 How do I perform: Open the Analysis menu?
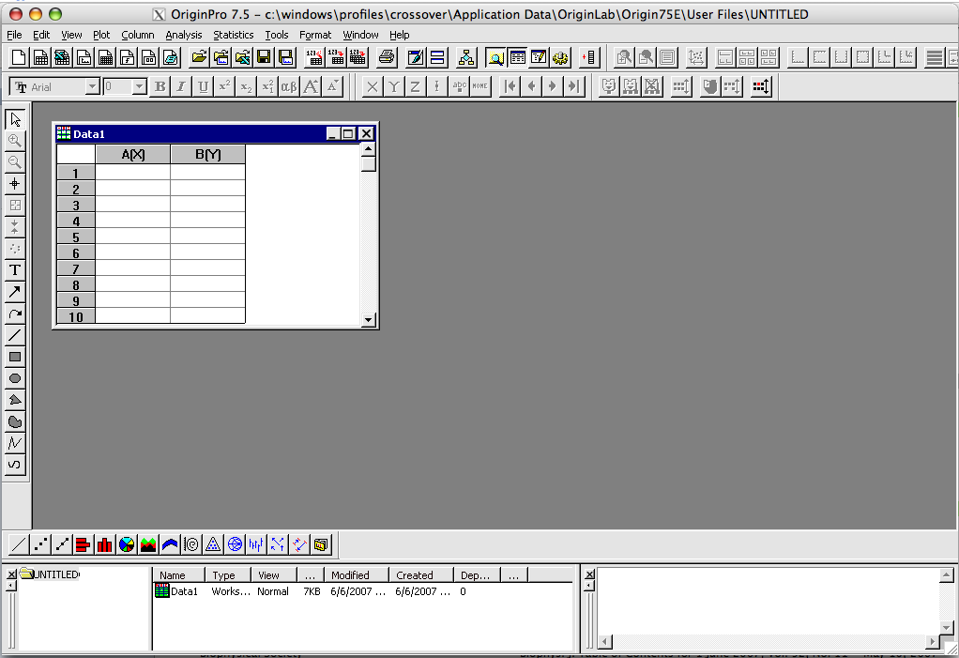(183, 35)
